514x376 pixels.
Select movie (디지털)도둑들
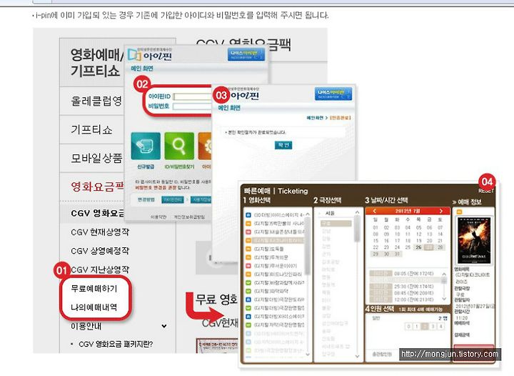[269, 249]
